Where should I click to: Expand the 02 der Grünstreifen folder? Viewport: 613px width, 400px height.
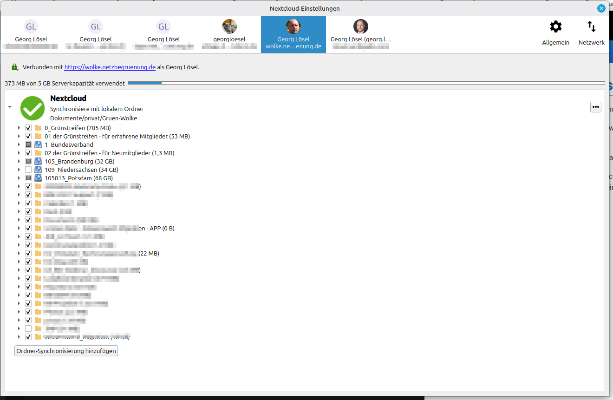[x=19, y=152]
